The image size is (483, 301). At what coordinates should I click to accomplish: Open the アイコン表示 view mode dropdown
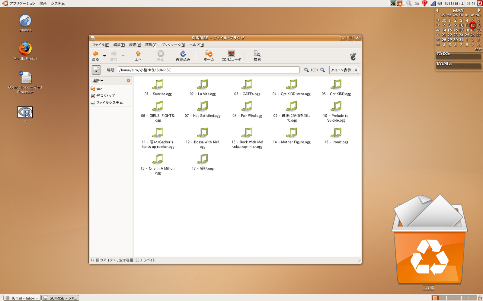(x=344, y=70)
